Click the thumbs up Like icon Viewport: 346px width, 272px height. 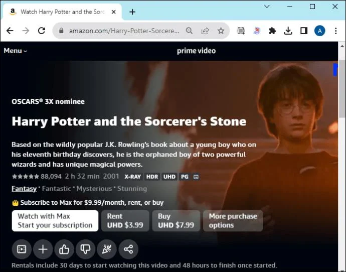click(x=64, y=249)
